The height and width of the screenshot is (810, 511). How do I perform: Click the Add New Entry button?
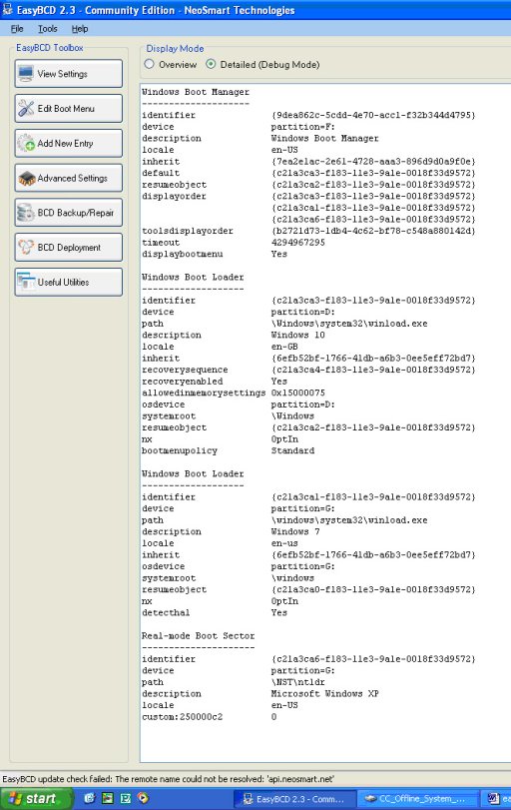[69, 143]
